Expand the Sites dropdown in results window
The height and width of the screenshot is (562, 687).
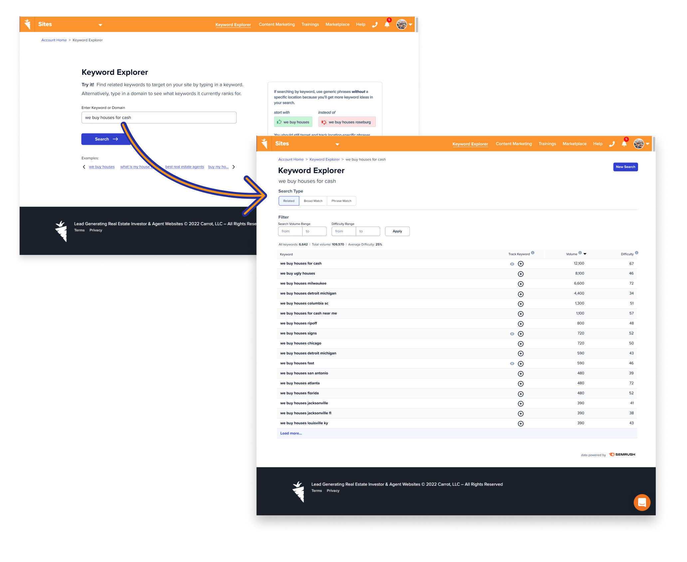[337, 144]
